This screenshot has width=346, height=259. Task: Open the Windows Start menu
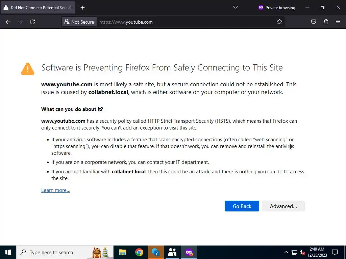(x=8, y=252)
